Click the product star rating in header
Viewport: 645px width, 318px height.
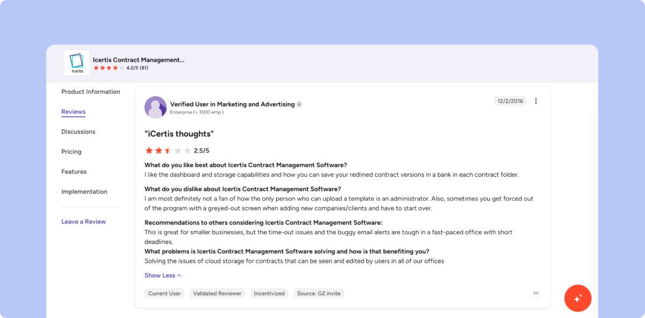click(109, 68)
